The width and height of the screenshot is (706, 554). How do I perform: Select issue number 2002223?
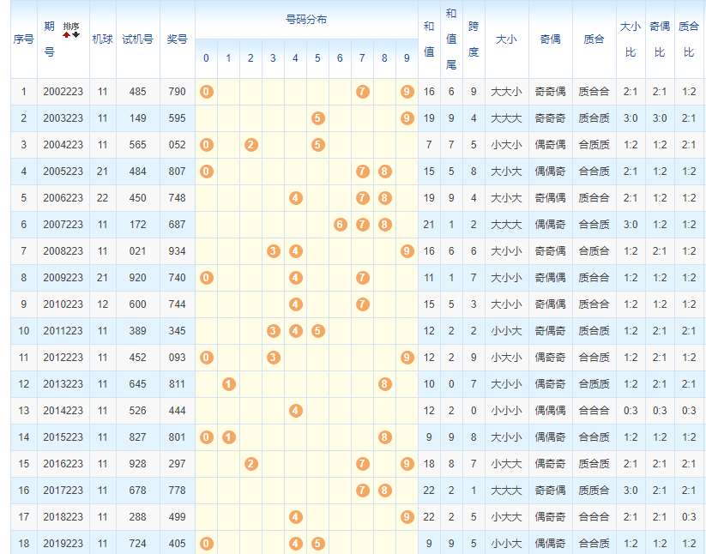[63, 92]
